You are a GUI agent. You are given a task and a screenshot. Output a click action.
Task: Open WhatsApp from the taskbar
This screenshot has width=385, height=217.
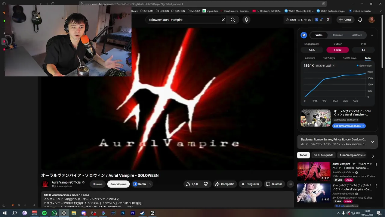coord(54,213)
